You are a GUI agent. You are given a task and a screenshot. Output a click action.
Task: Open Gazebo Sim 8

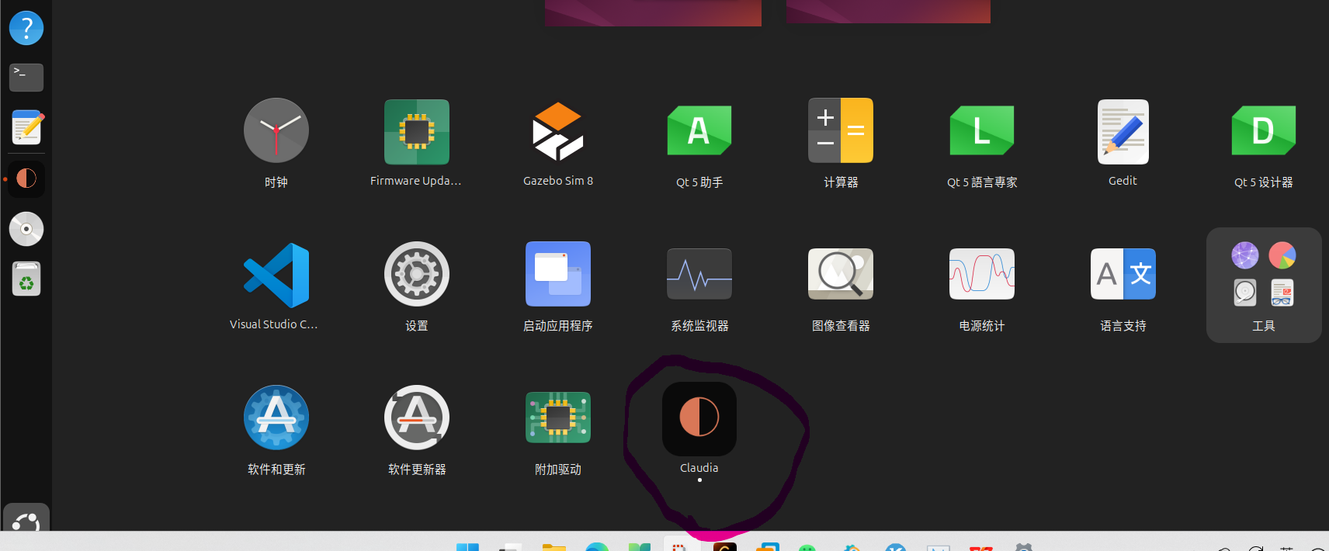tap(558, 132)
